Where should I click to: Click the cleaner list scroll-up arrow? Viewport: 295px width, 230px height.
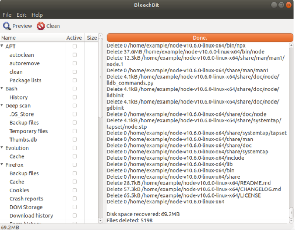pos(101,36)
